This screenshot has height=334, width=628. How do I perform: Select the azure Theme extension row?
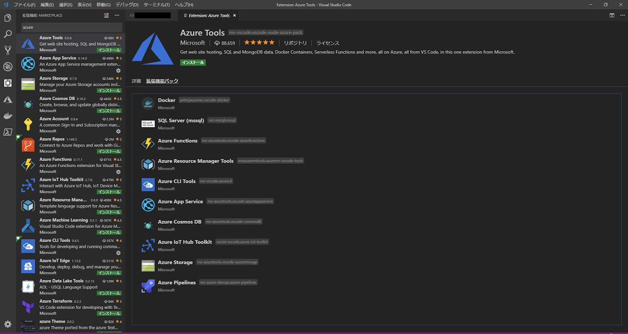click(71, 325)
